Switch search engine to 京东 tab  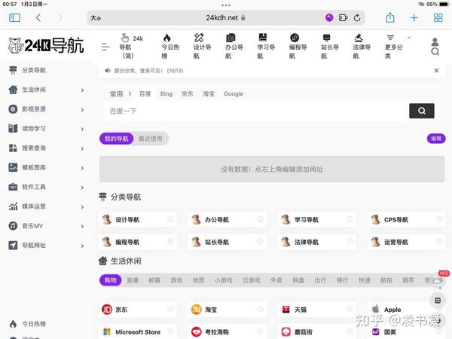(187, 94)
